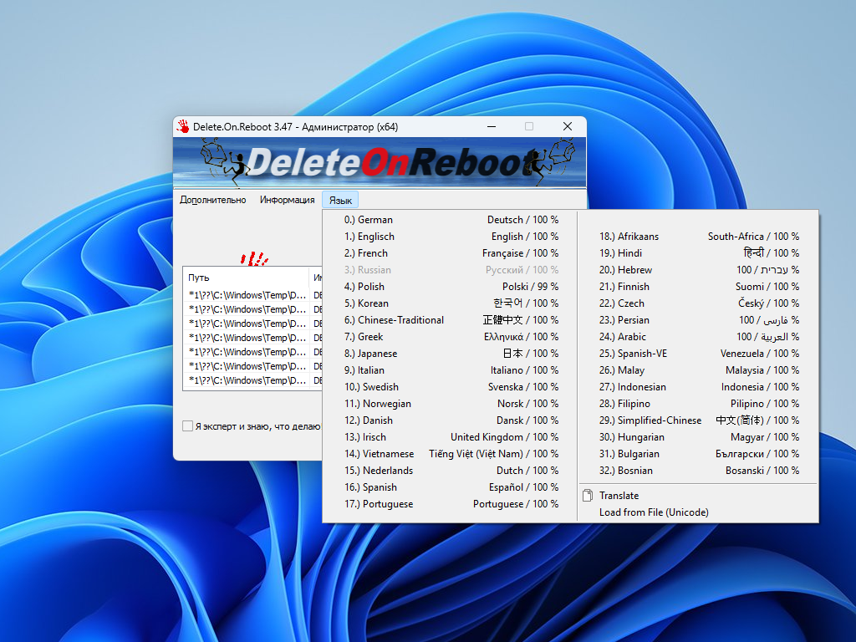Click the Translate document icon
The height and width of the screenshot is (642, 856).
click(x=588, y=496)
